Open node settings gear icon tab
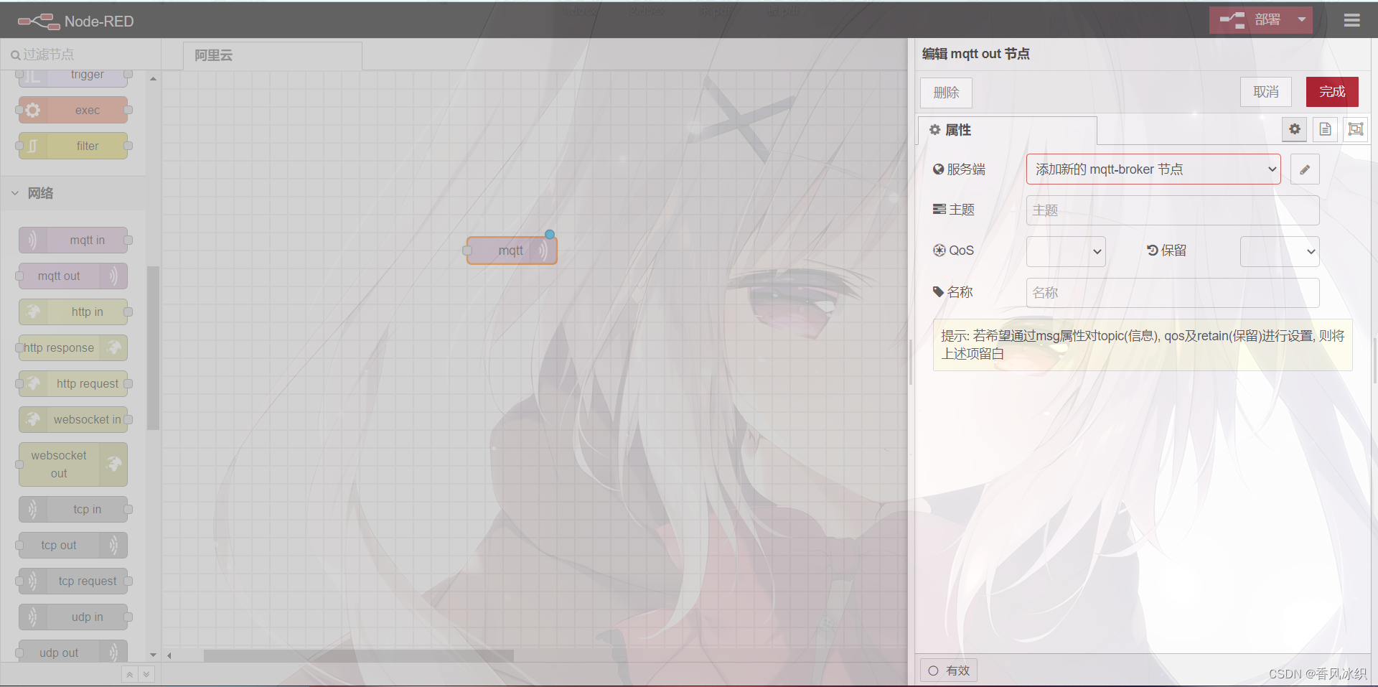The image size is (1378, 687). pyautogui.click(x=1295, y=129)
